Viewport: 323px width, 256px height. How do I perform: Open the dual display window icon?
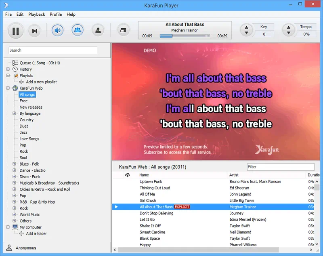point(123,30)
